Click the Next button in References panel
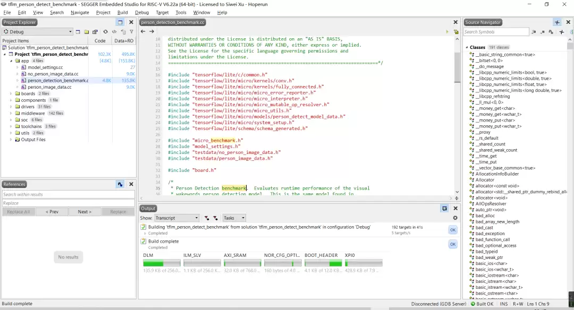Viewport: 574px width, 310px height. [85, 212]
